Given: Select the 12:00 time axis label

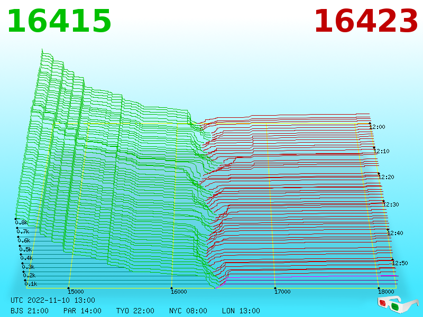Looking at the screenshot, I should 378,127.
